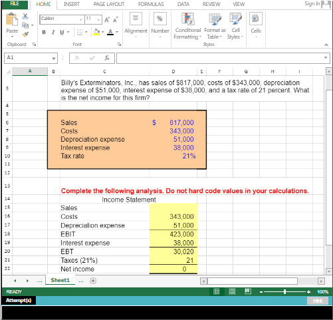The height and width of the screenshot is (320, 333).
Task: Click the Select All corner triangle
Action: pos(8,71)
